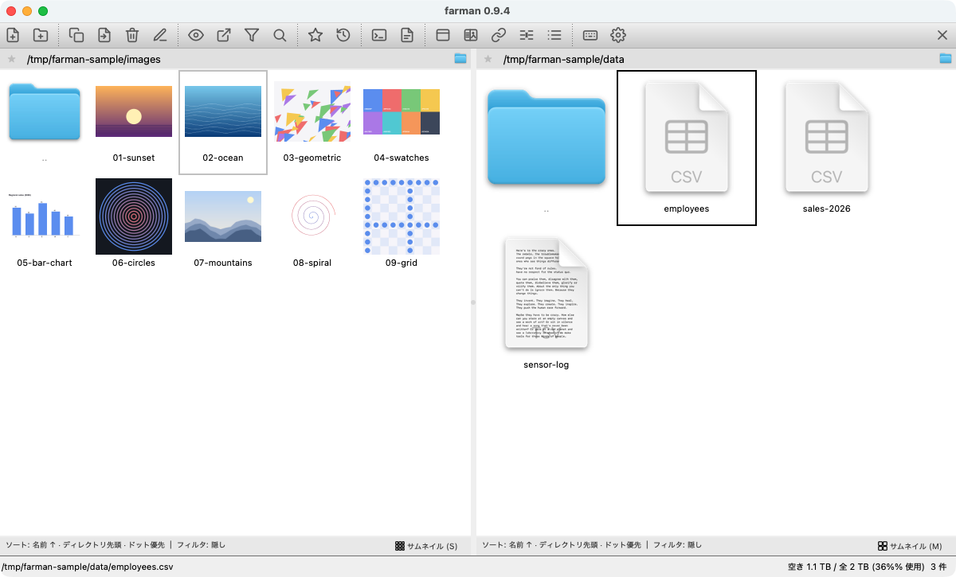The height and width of the screenshot is (577, 956).
Task: Click the 'sales-2026' file name label
Action: click(x=827, y=209)
